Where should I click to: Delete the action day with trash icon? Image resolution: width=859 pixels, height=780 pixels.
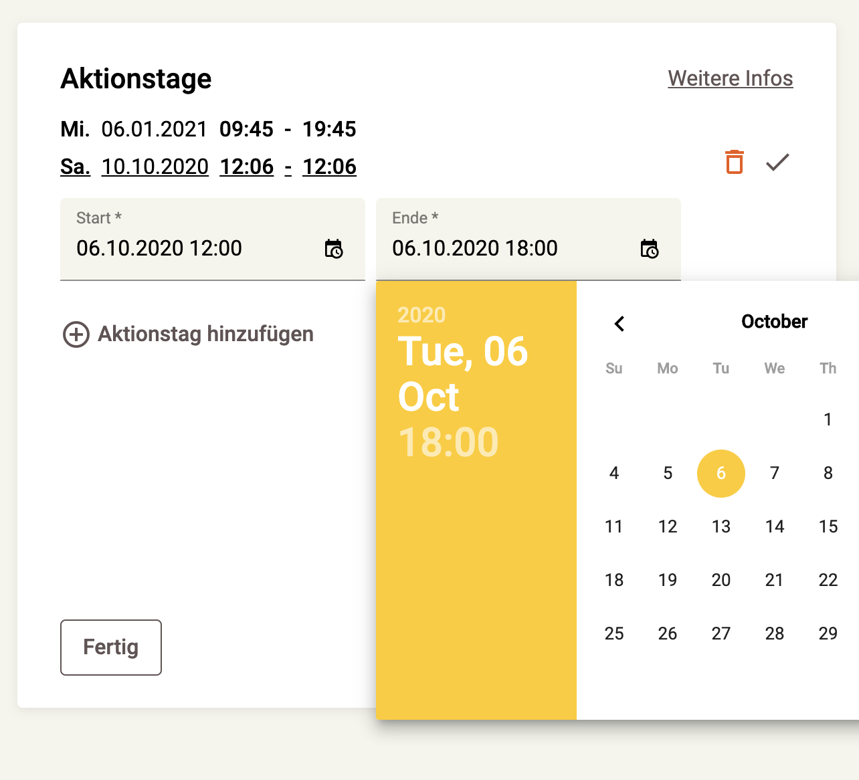point(734,162)
